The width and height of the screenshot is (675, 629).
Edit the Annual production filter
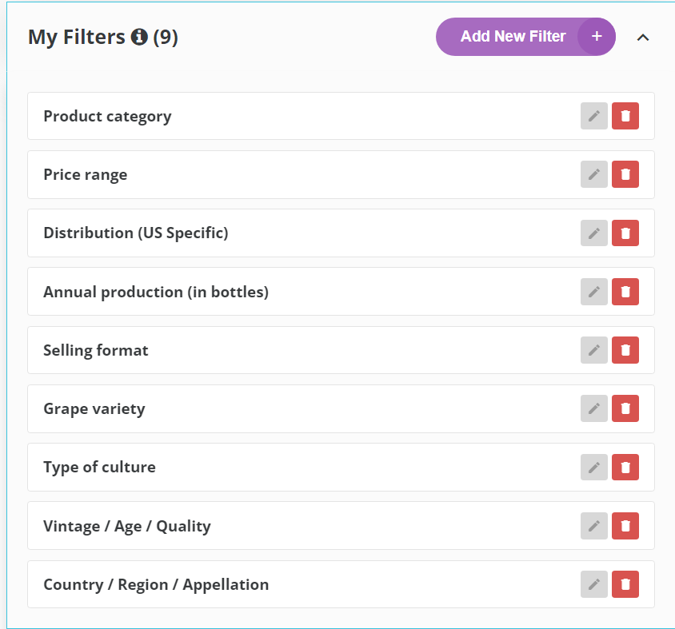[x=593, y=292]
